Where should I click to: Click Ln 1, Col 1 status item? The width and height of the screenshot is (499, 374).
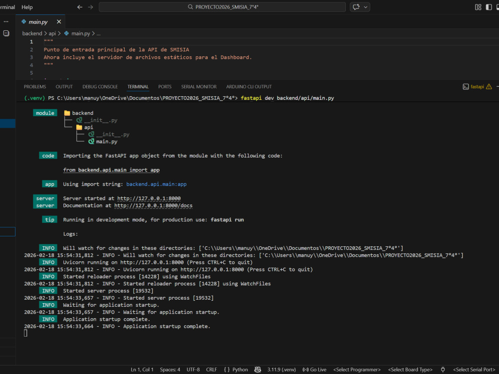[x=142, y=370]
